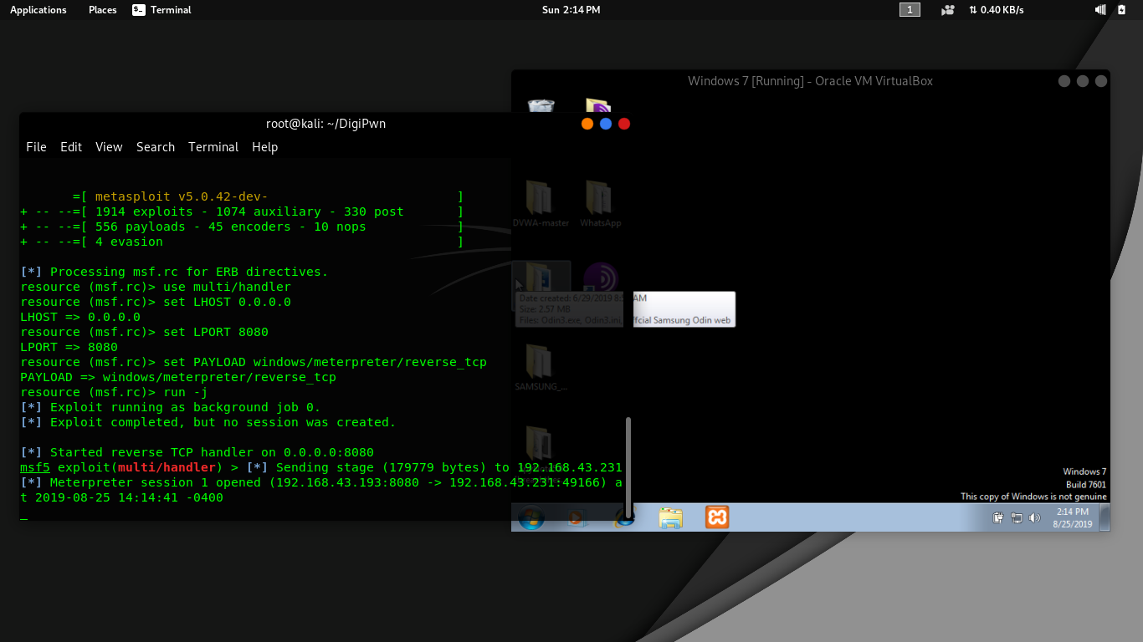Open the Places menu in the top bar
The image size is (1143, 642).
103,10
